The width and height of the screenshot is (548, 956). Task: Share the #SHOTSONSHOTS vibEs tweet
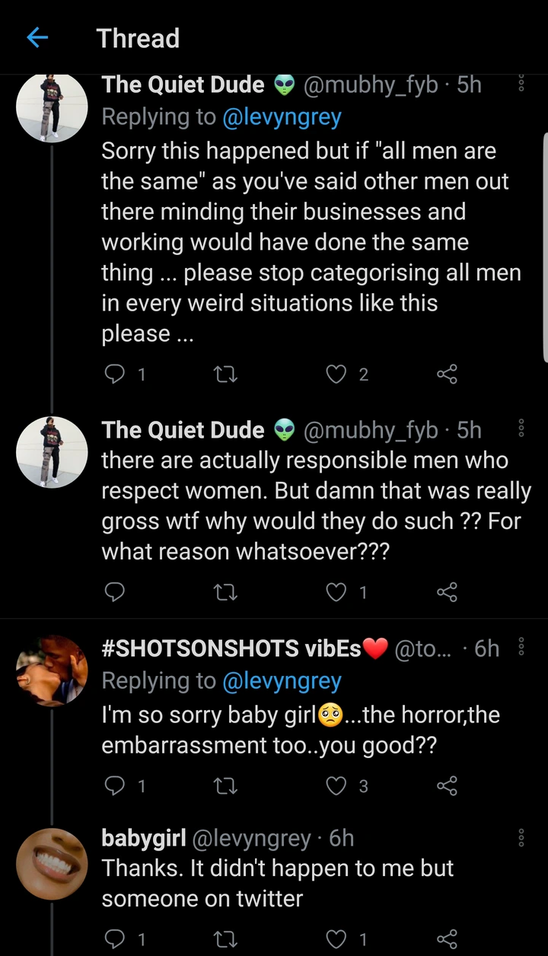pos(447,786)
